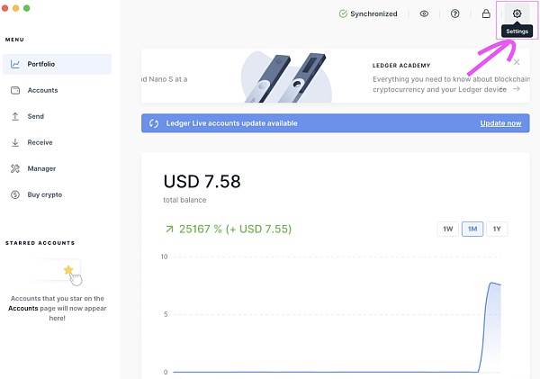This screenshot has width=540, height=379.
Task: Toggle balance visibility with the eye icon
Action: [x=424, y=14]
